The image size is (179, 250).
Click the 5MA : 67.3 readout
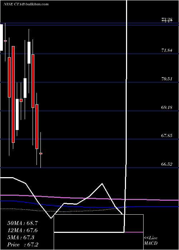point(21,237)
